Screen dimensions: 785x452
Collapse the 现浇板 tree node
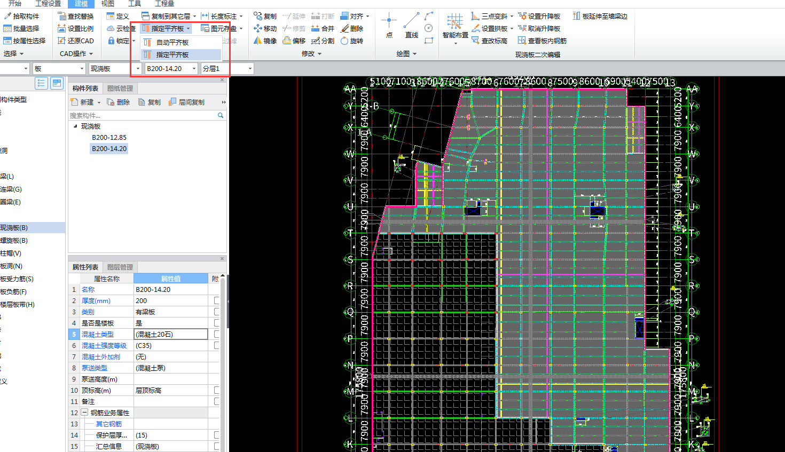[x=75, y=126]
